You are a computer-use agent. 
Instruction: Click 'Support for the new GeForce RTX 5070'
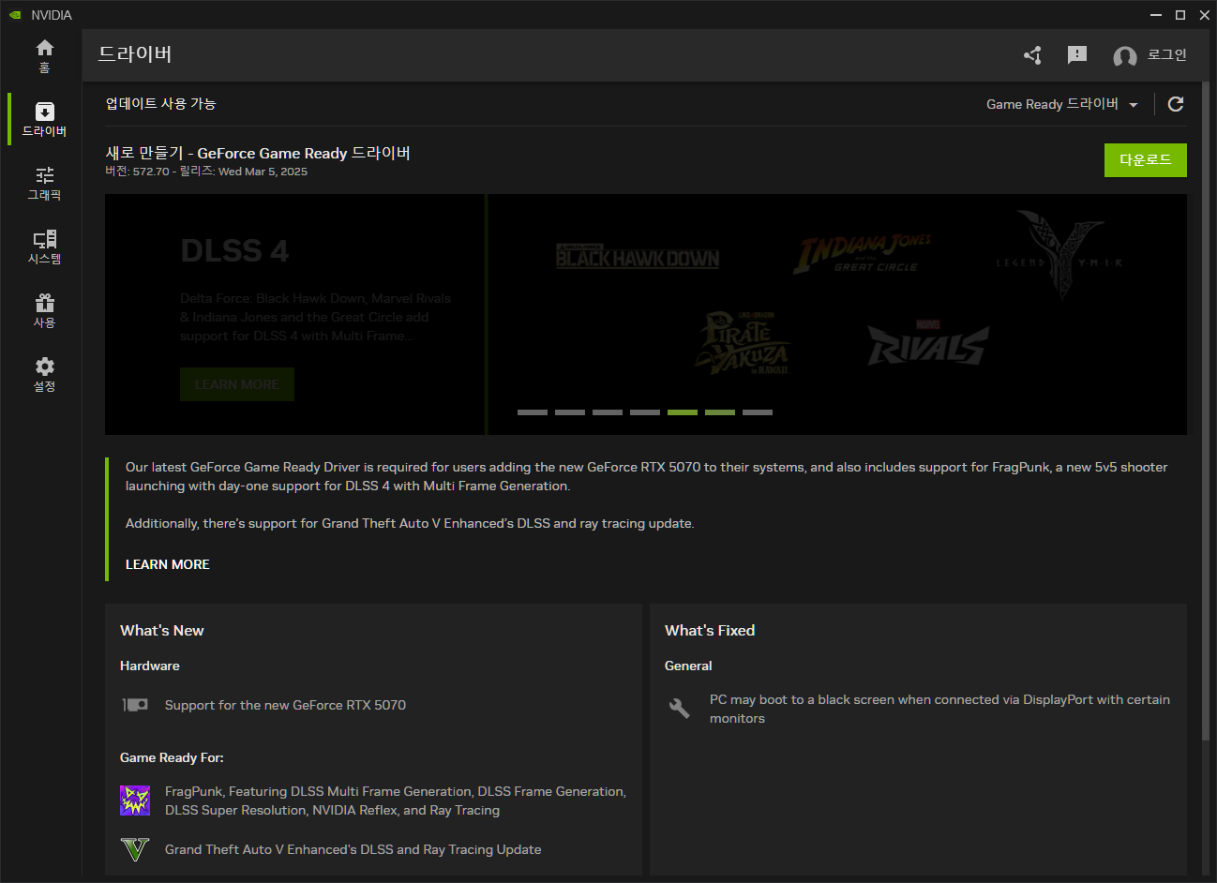(x=285, y=705)
